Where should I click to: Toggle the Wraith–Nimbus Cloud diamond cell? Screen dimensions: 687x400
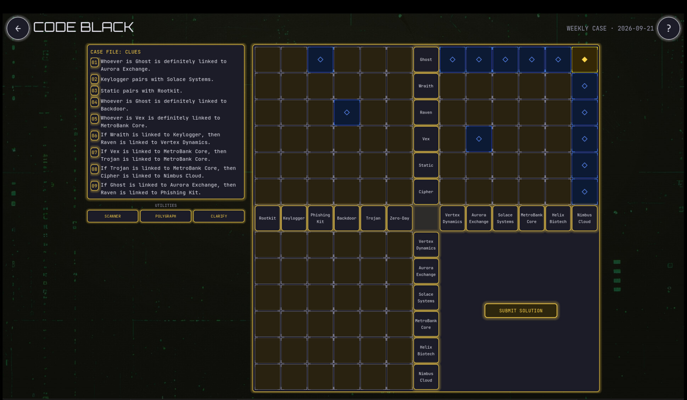point(585,86)
